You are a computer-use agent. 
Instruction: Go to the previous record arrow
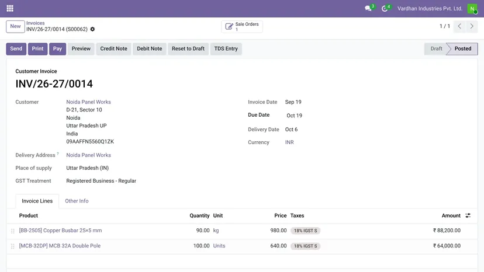pos(459,26)
